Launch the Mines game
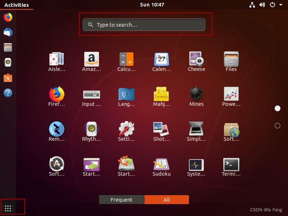 point(196,96)
